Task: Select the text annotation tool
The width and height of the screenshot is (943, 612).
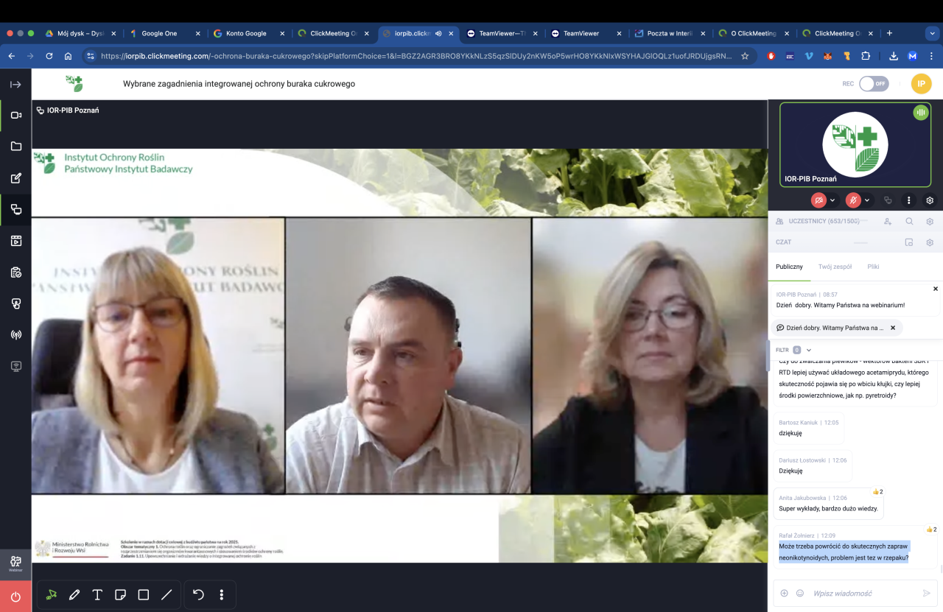Action: pyautogui.click(x=97, y=594)
